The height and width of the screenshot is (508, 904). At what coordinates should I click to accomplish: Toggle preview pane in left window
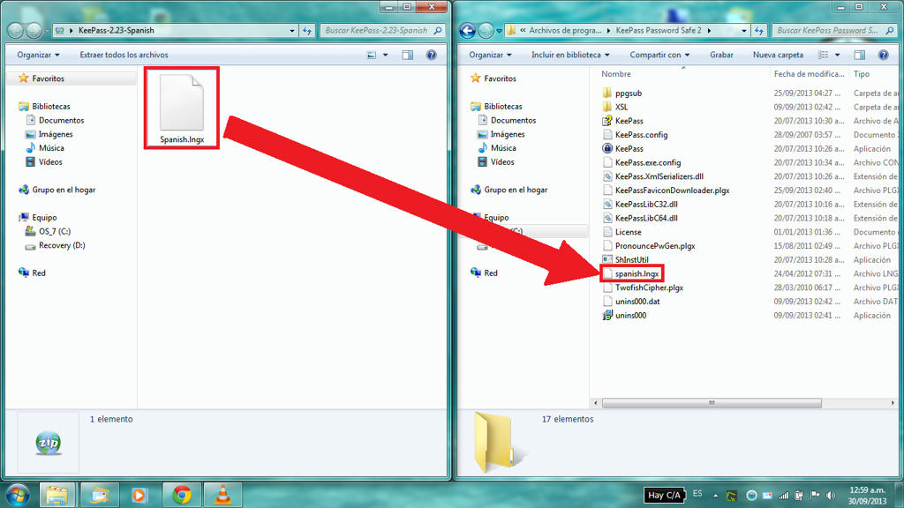click(x=408, y=55)
